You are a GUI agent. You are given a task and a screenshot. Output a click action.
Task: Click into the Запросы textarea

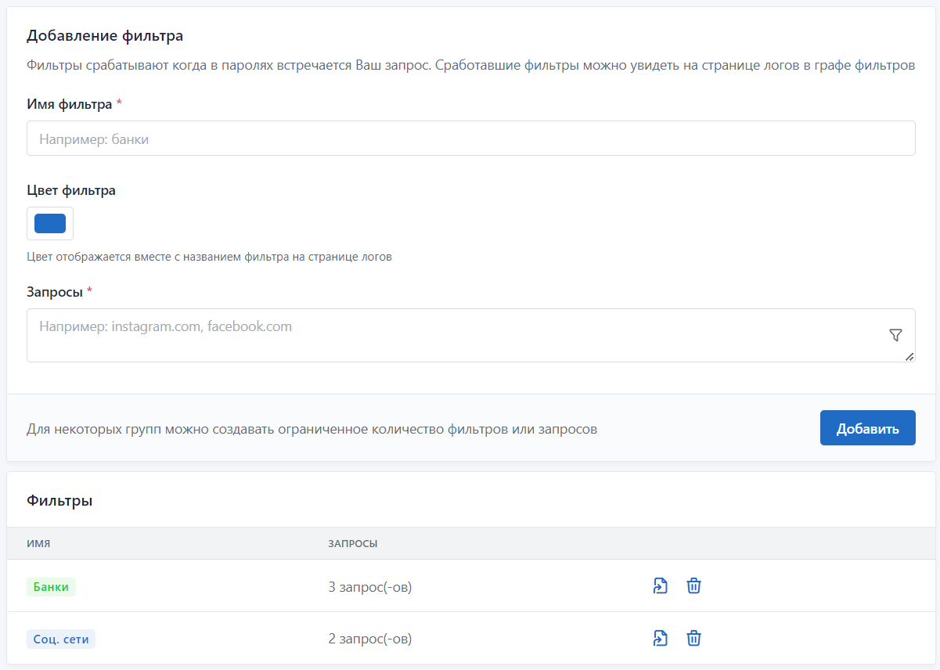(x=454, y=335)
